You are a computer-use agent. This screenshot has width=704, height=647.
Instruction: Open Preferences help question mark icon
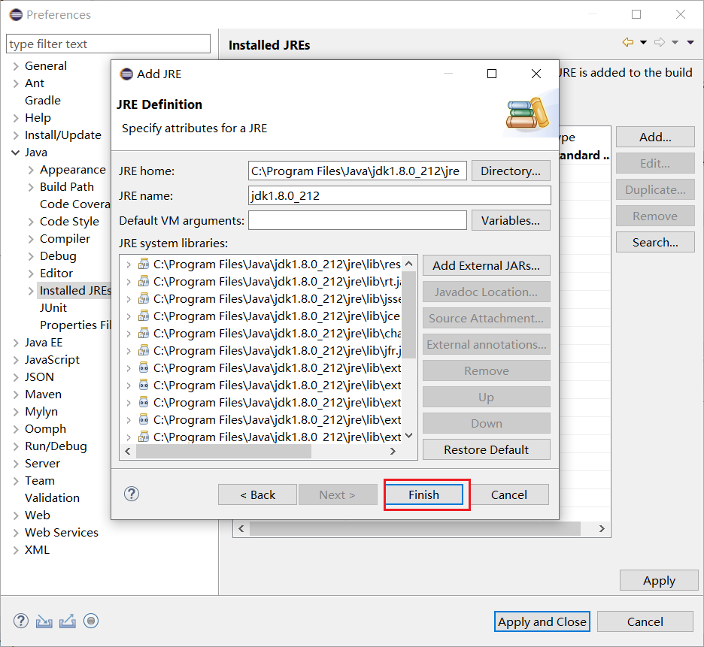(20, 621)
